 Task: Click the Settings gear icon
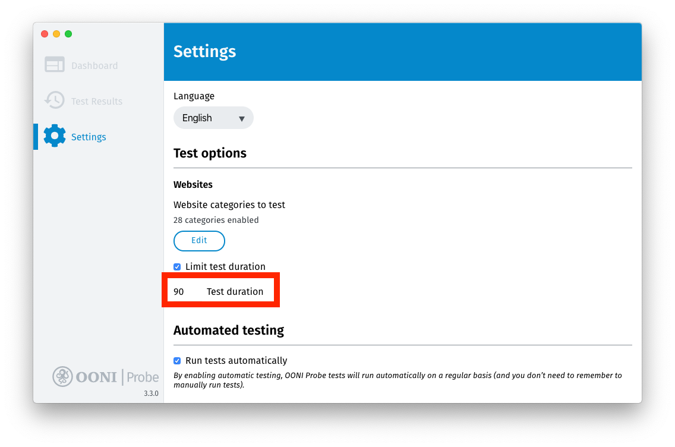[55, 136]
